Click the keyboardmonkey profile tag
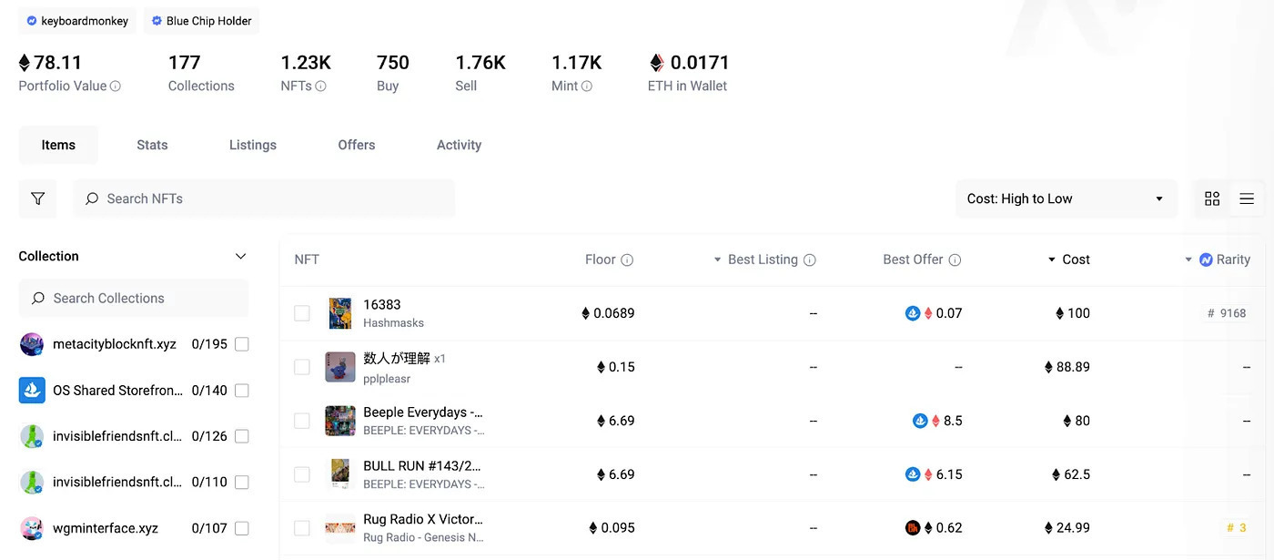Screen dimensions: 1274x560 point(77,21)
